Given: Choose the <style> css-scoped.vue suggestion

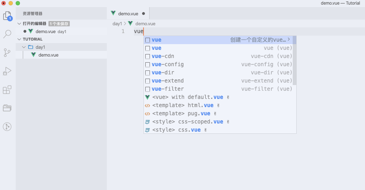Looking at the screenshot, I should 220,121.
